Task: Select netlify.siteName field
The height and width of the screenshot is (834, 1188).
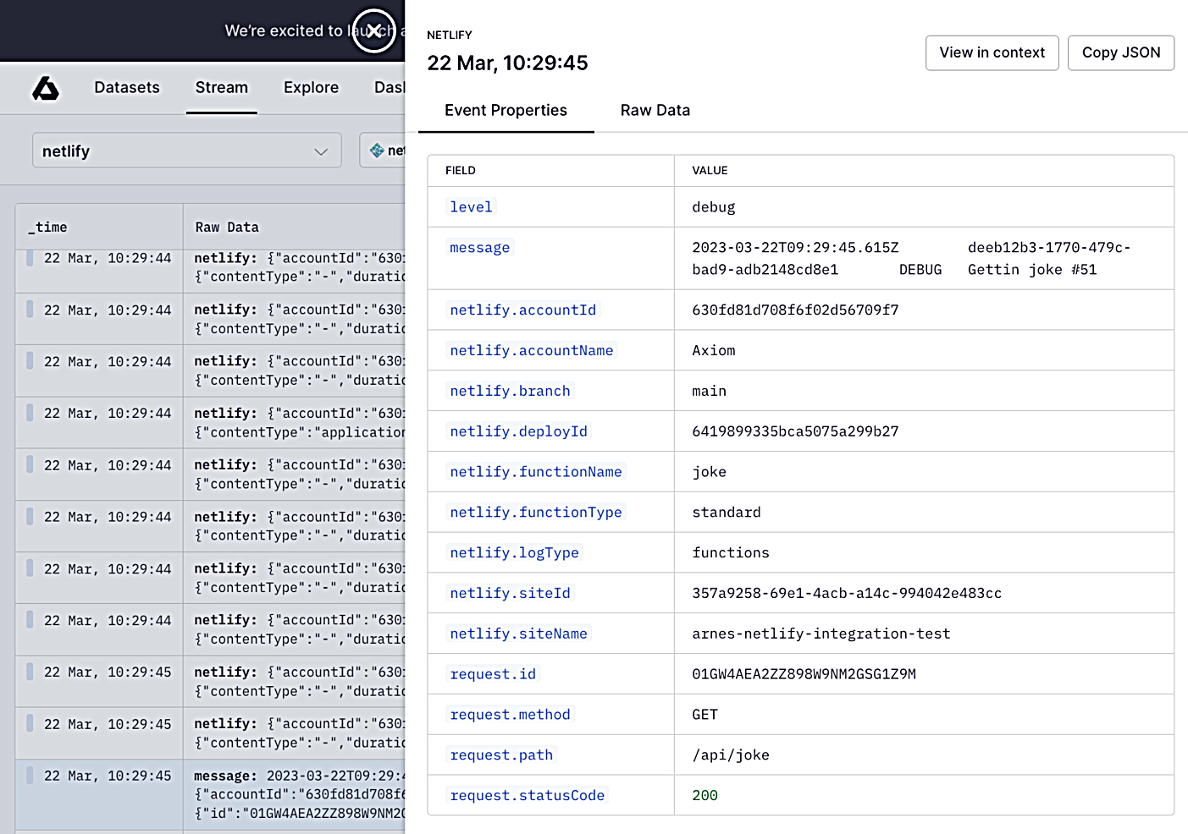Action: point(518,634)
